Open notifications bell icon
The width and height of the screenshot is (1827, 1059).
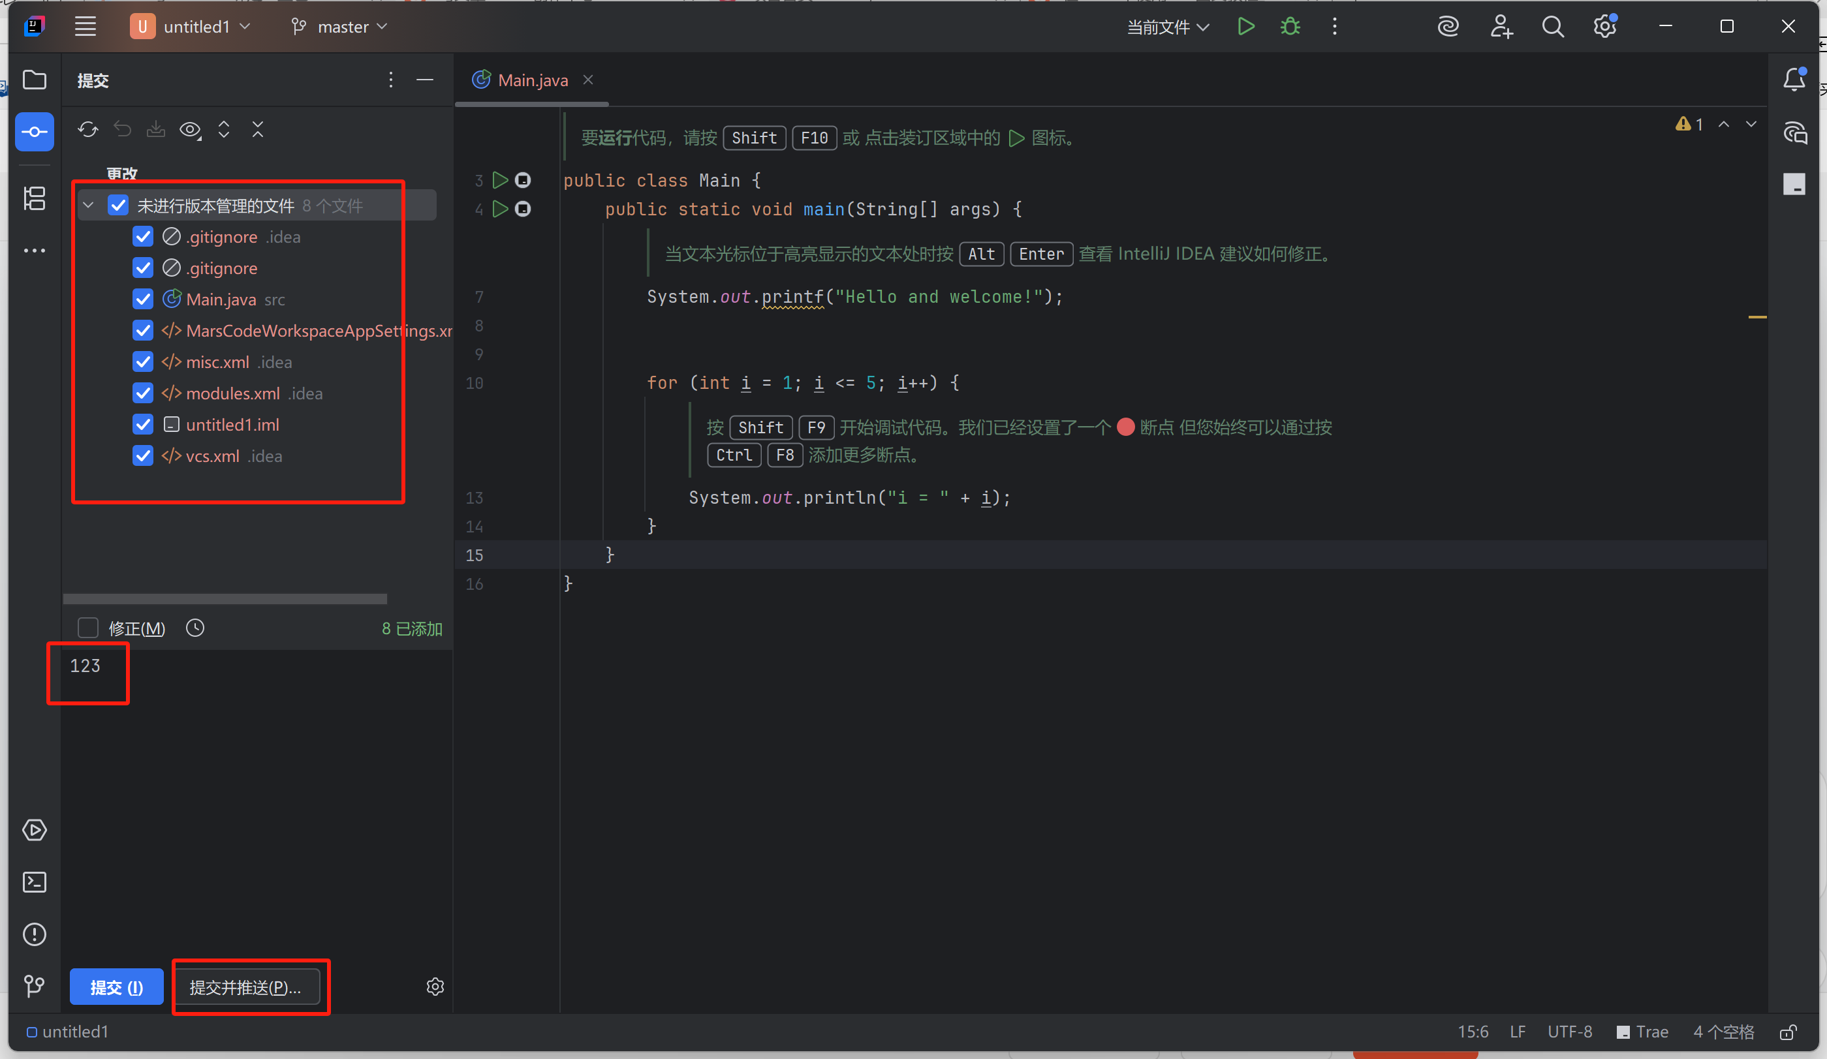click(1794, 80)
